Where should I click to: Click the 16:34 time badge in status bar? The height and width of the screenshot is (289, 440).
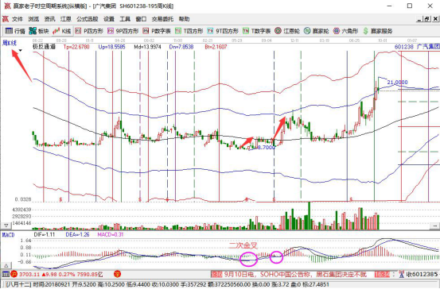point(382,274)
